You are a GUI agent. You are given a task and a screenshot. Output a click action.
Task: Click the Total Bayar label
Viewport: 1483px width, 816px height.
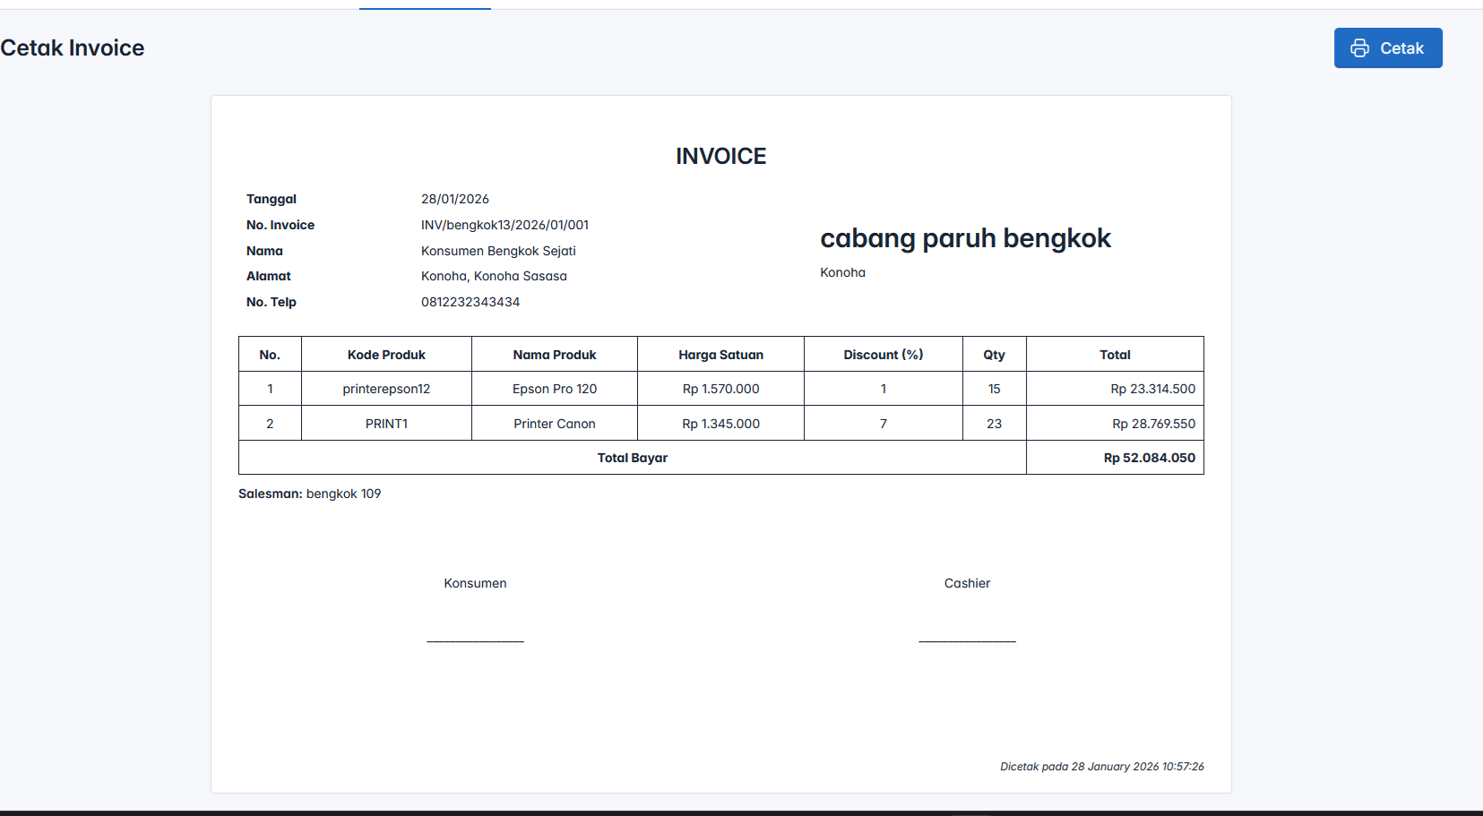633,458
